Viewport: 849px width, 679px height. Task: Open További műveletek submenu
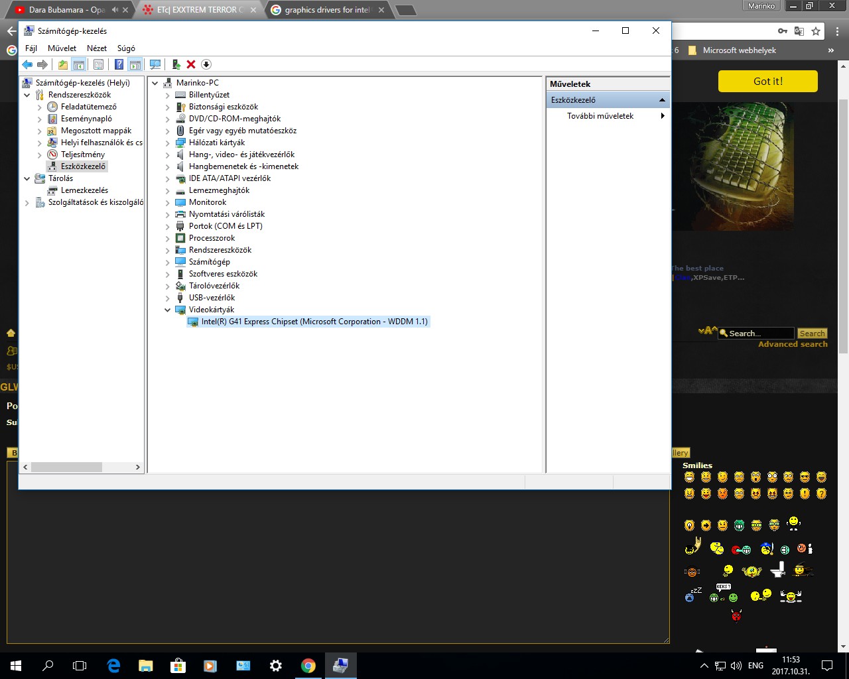coord(600,116)
